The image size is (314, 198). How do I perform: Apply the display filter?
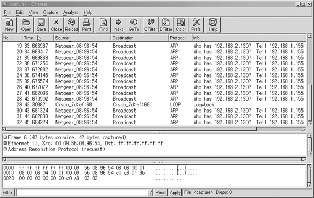[175, 193]
